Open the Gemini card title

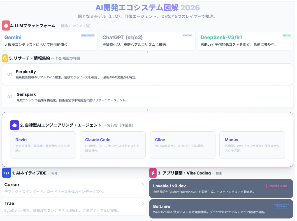tap(13, 38)
